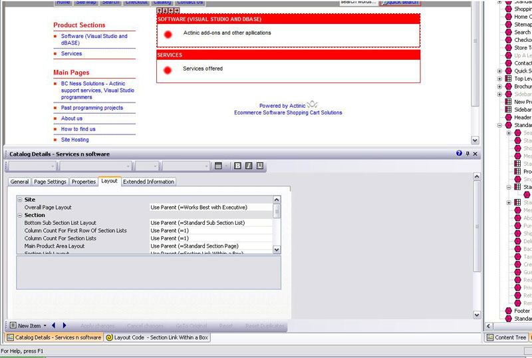Click the blue forward arrow icon
532x358 pixels.
point(65,325)
